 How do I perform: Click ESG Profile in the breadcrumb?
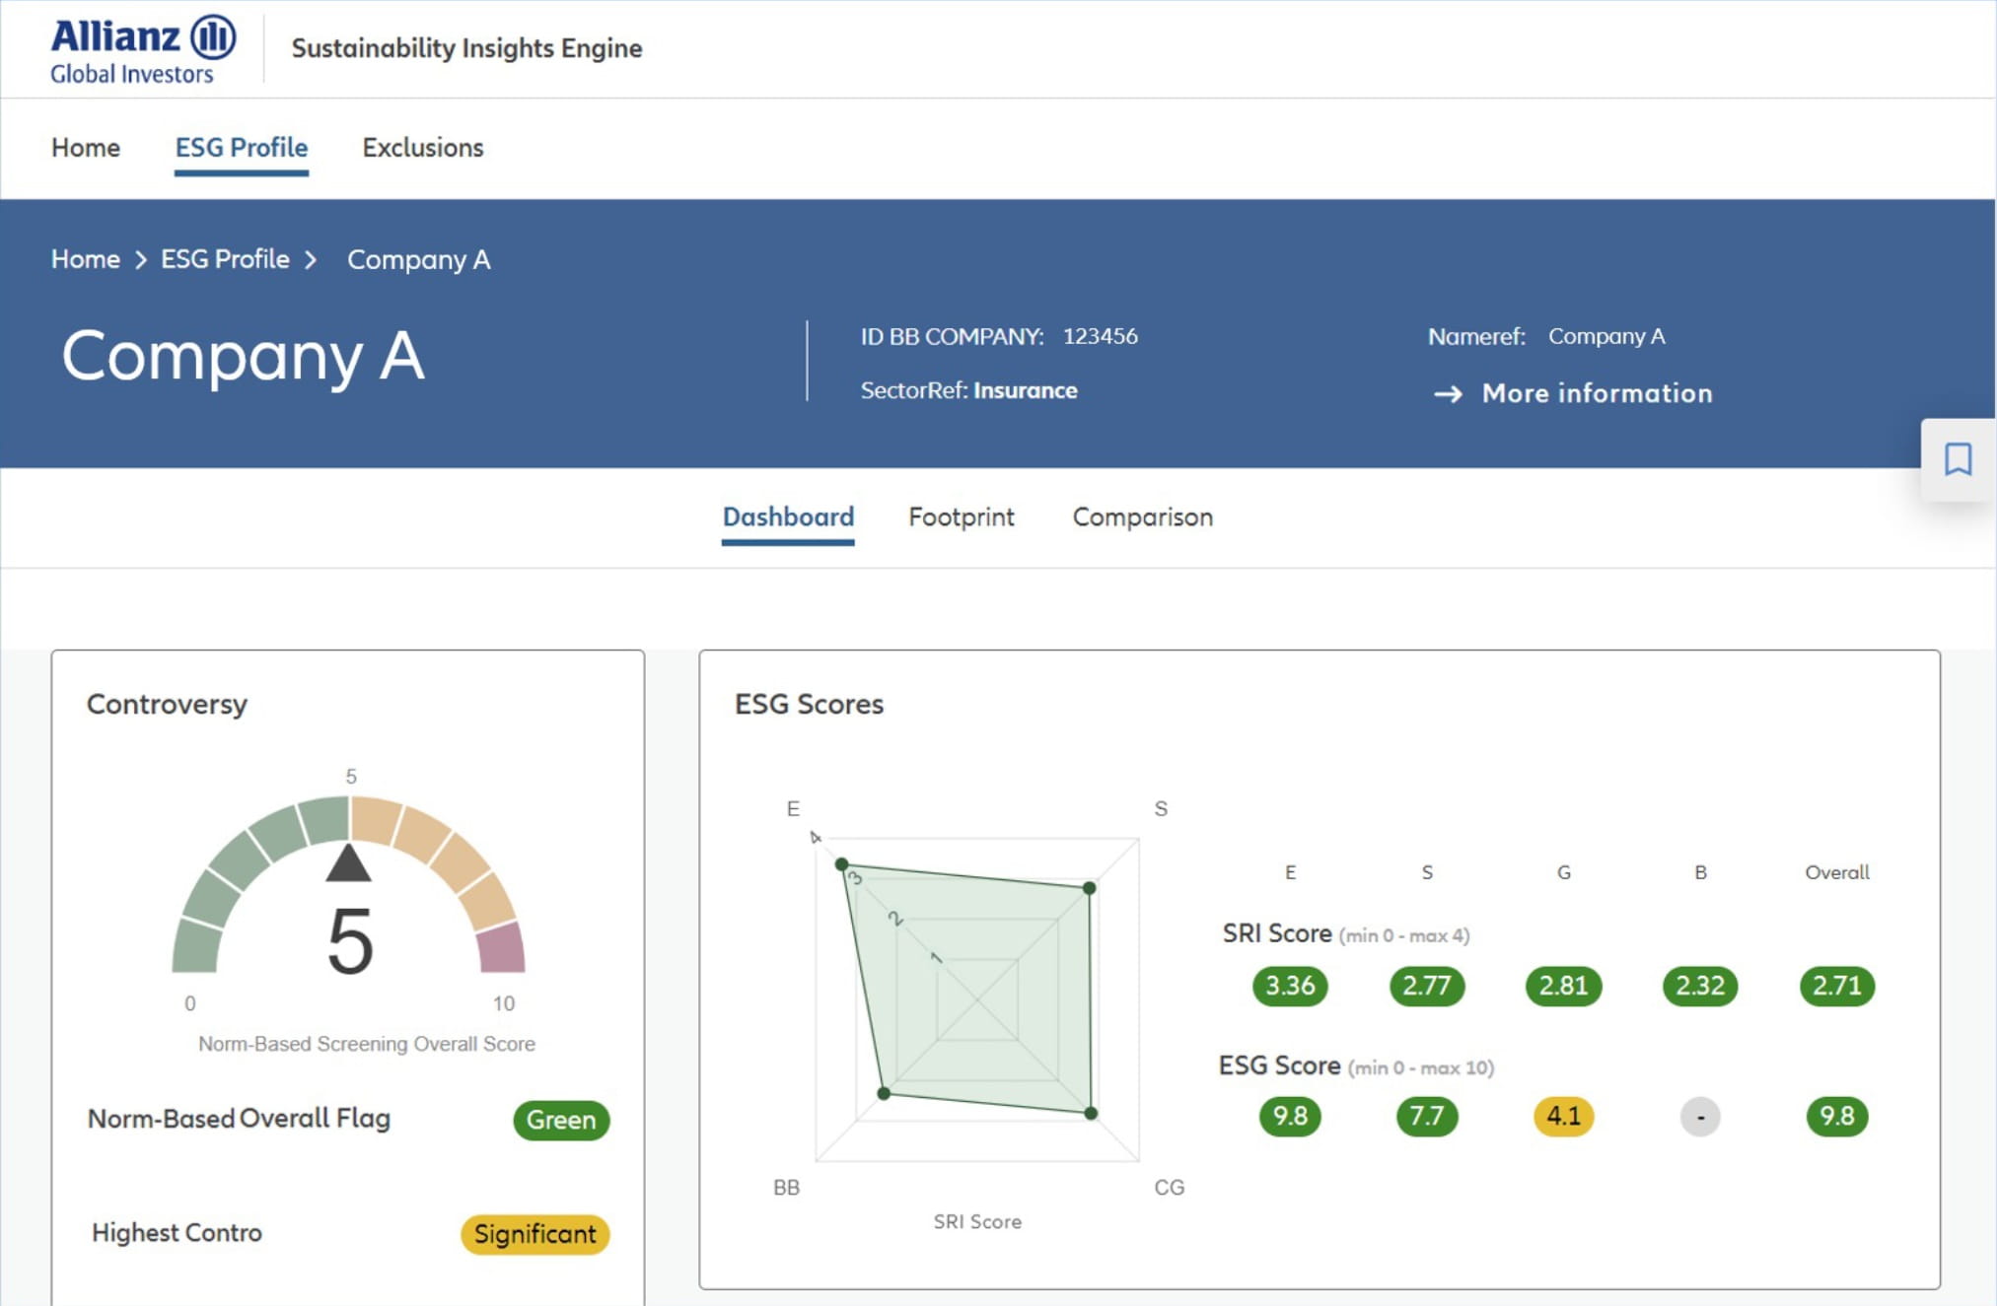(225, 260)
